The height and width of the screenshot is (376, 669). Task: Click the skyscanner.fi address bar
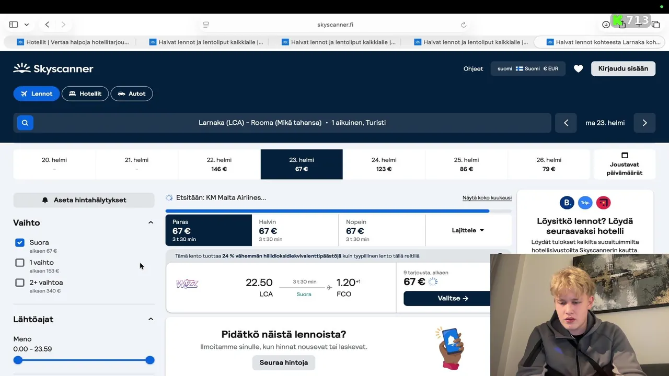[335, 25]
